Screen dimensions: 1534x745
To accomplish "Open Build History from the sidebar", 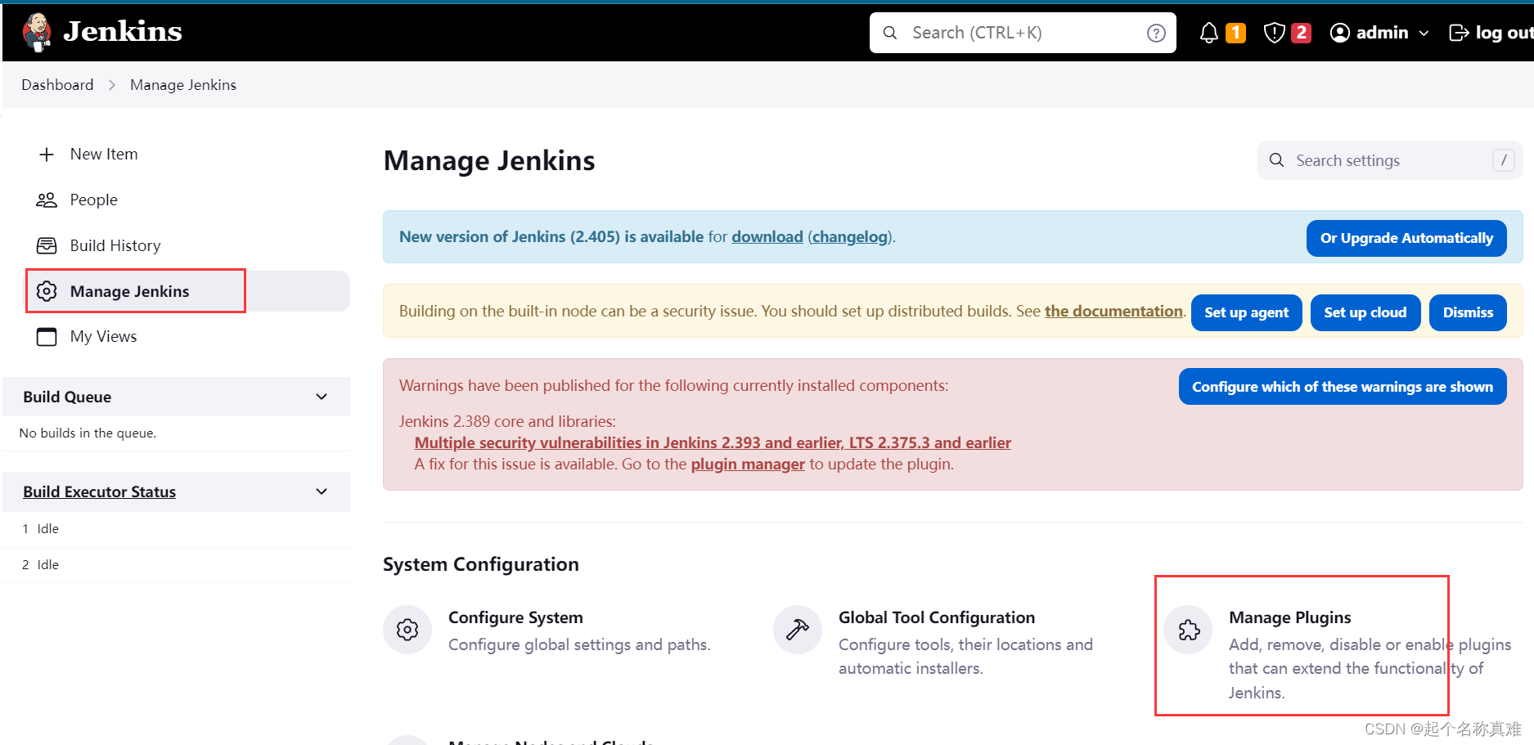I will point(115,245).
